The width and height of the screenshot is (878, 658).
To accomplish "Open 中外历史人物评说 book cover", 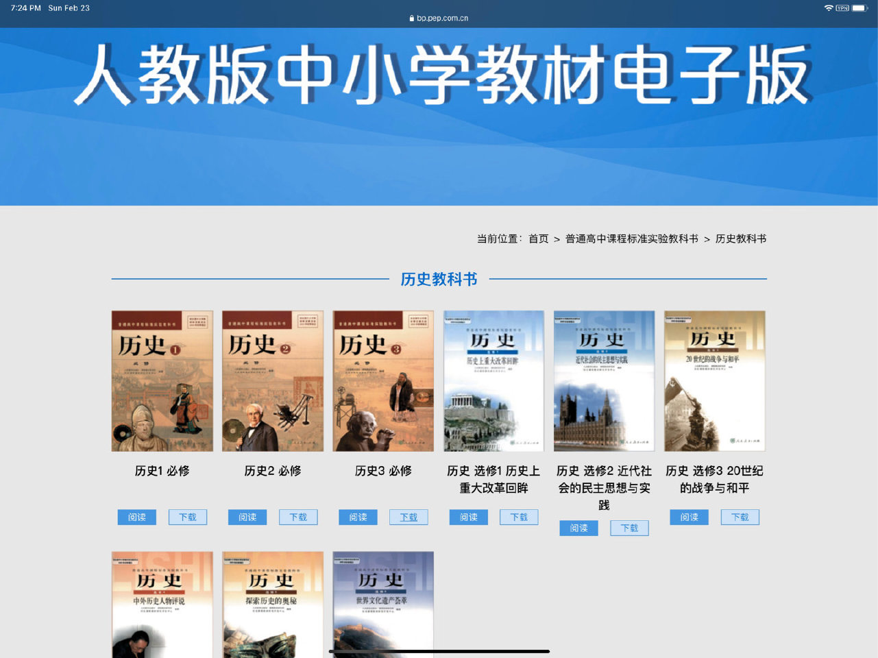I will click(x=162, y=605).
